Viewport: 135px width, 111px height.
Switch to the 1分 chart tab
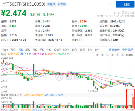click(x=97, y=50)
